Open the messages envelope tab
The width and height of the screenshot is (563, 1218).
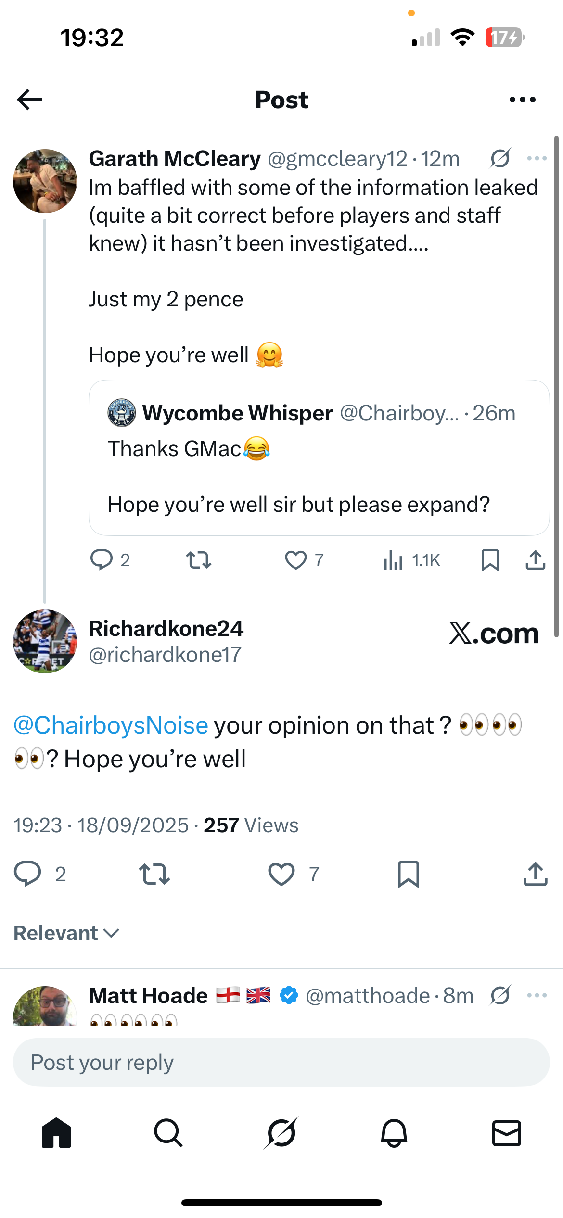pos(507,1133)
